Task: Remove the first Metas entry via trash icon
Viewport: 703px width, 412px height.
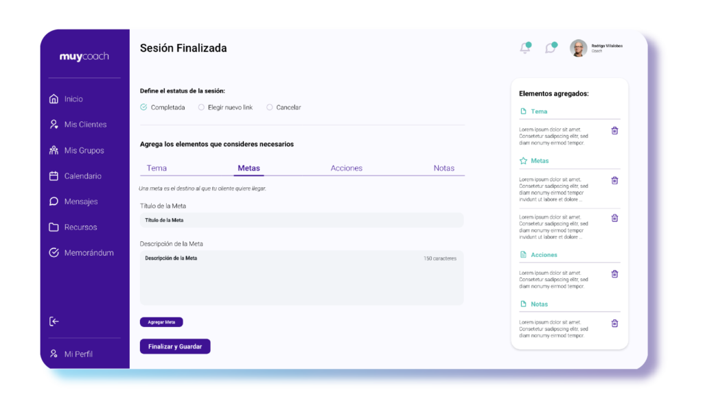Action: click(614, 181)
